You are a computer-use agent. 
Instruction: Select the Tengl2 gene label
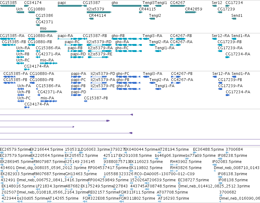tap(155, 15)
